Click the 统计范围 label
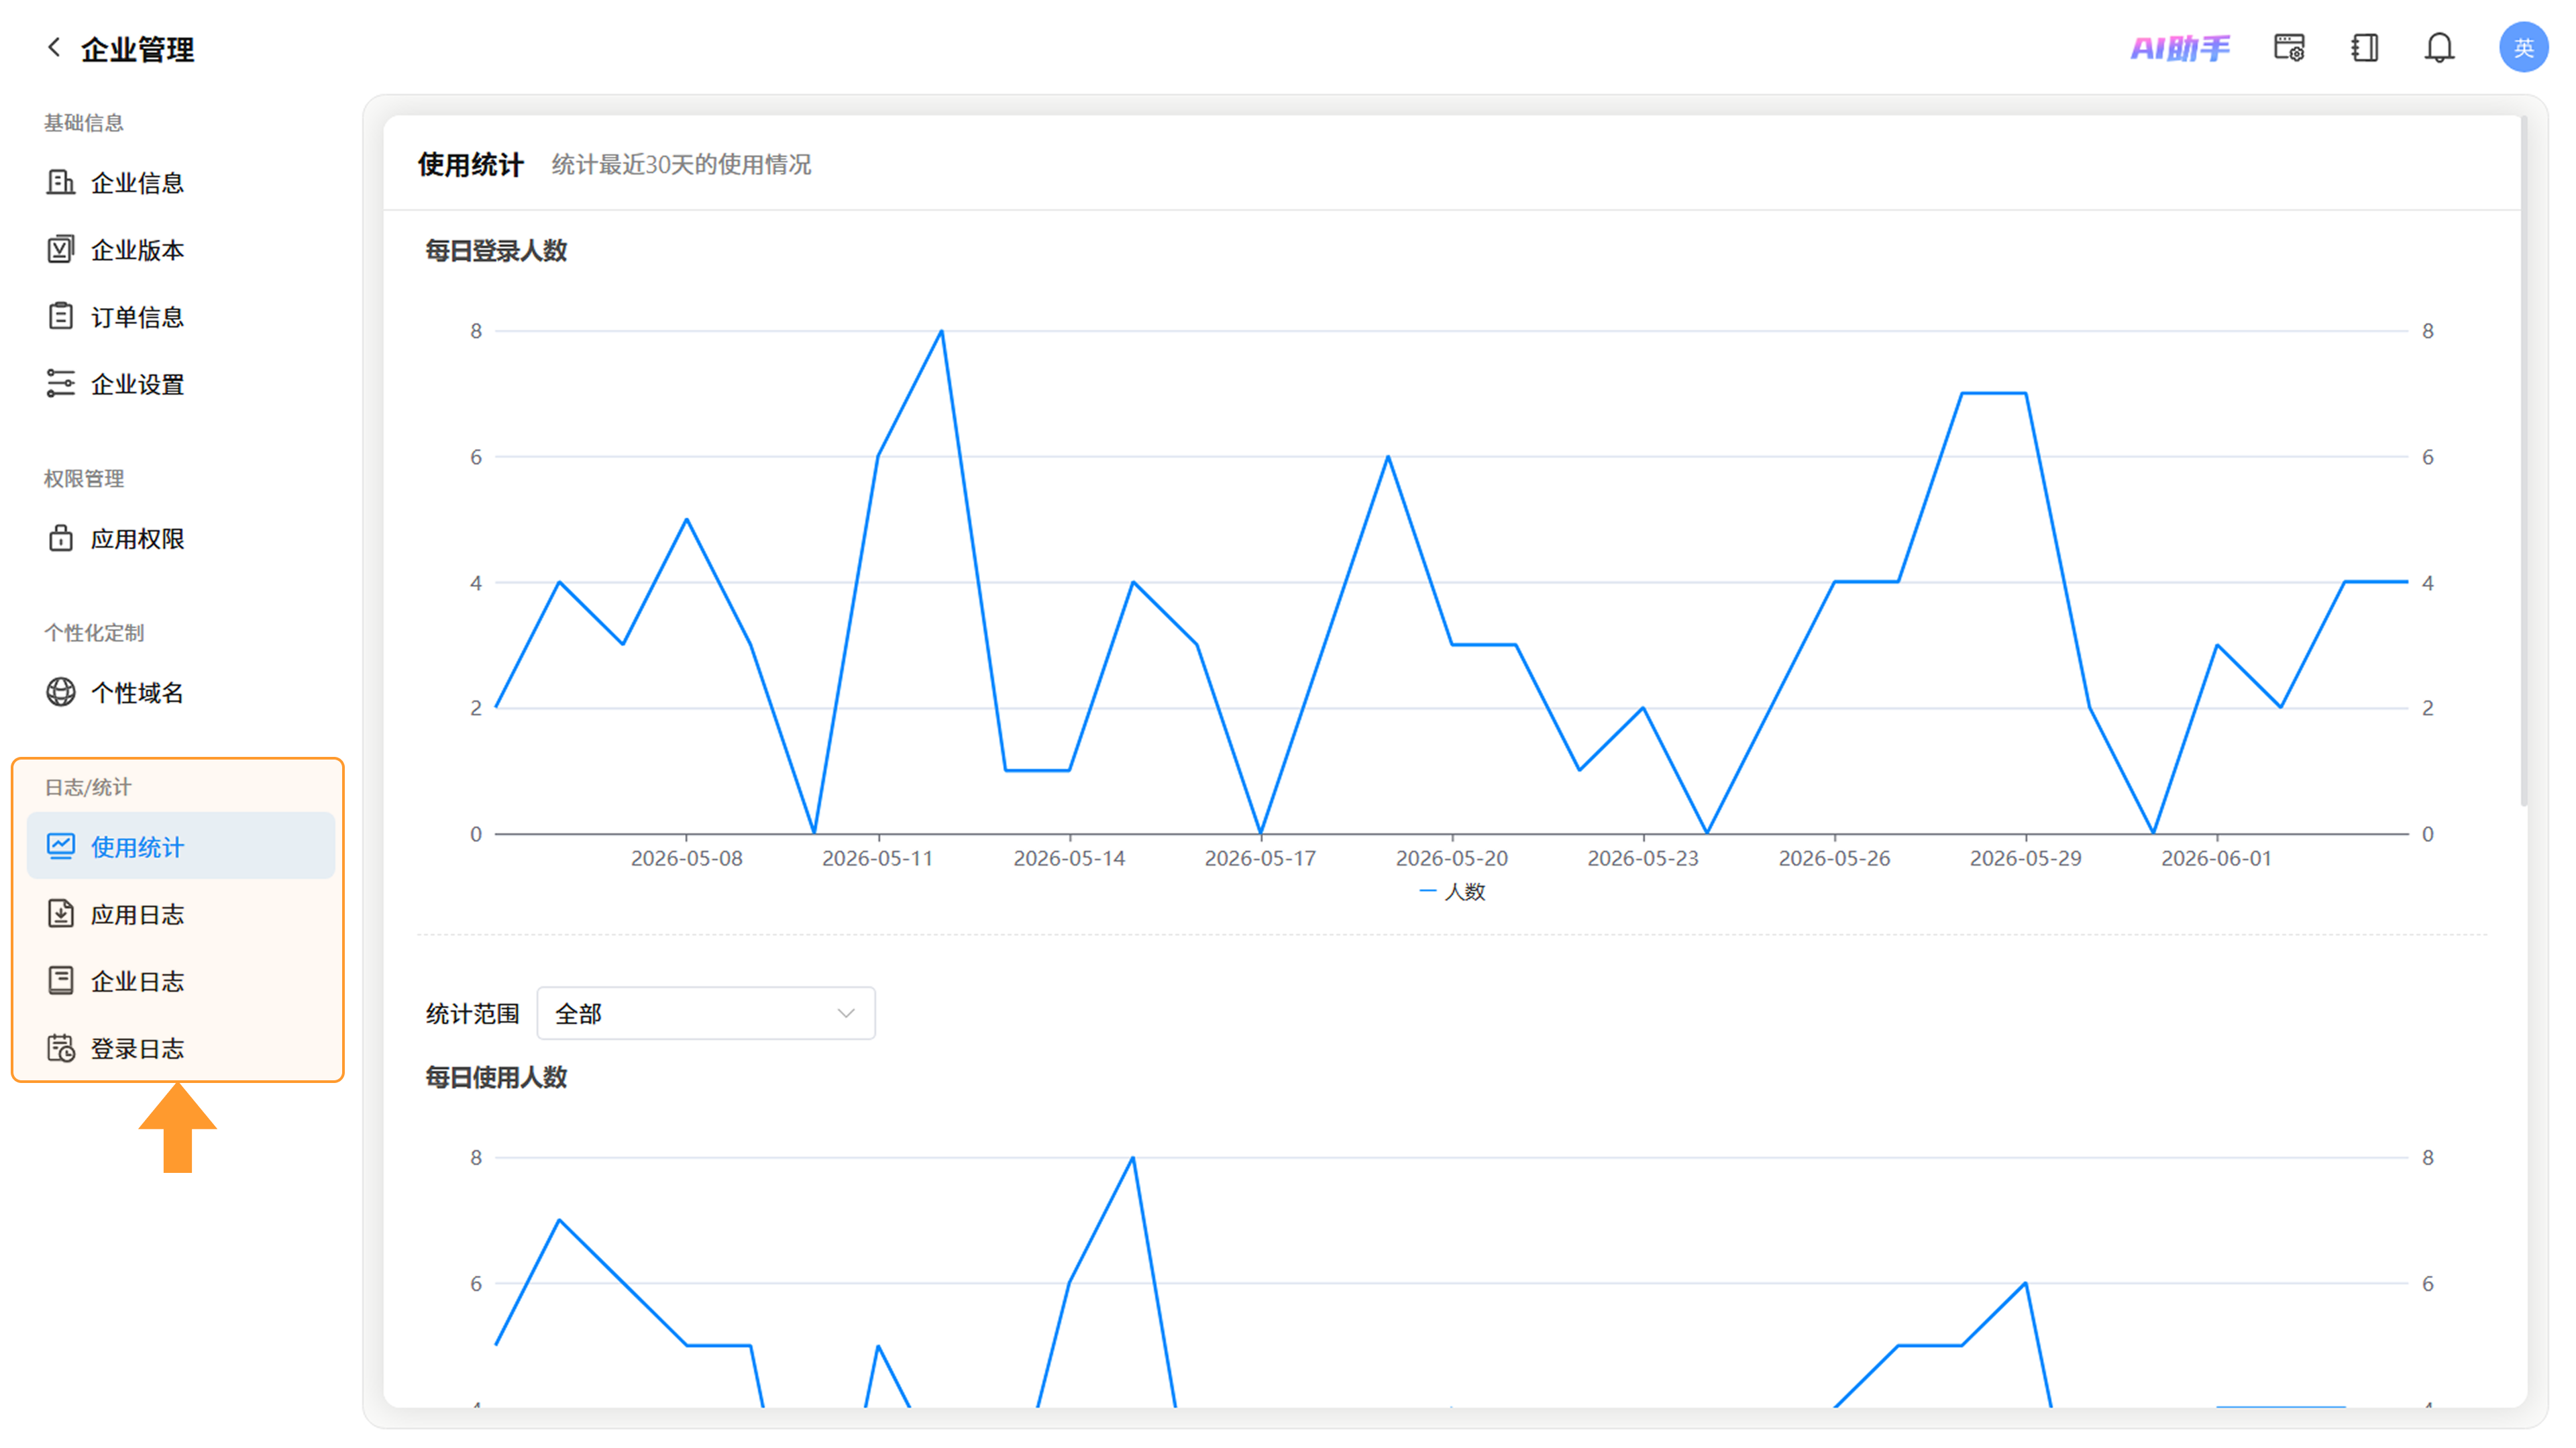The image size is (2576, 1448). point(472,1013)
